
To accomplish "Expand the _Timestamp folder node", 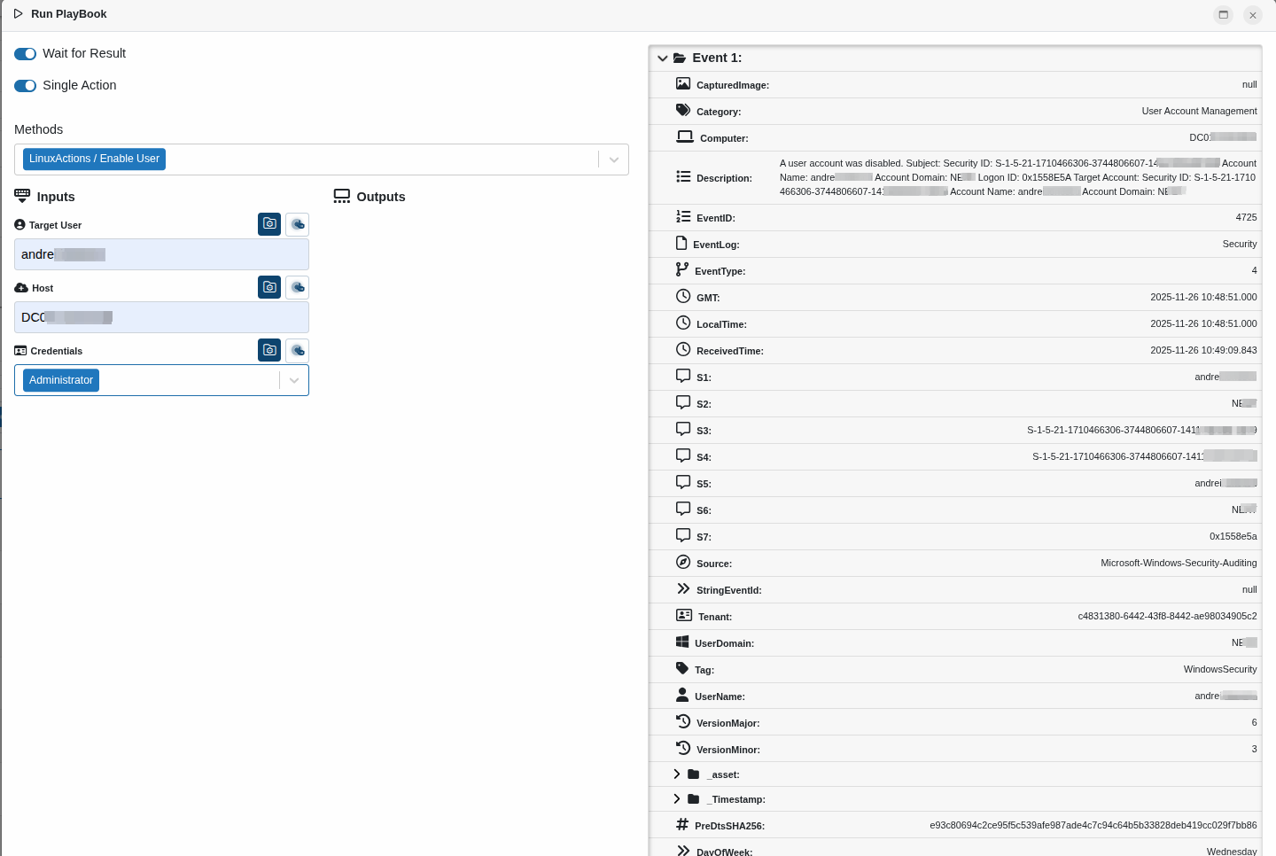I will click(677, 799).
